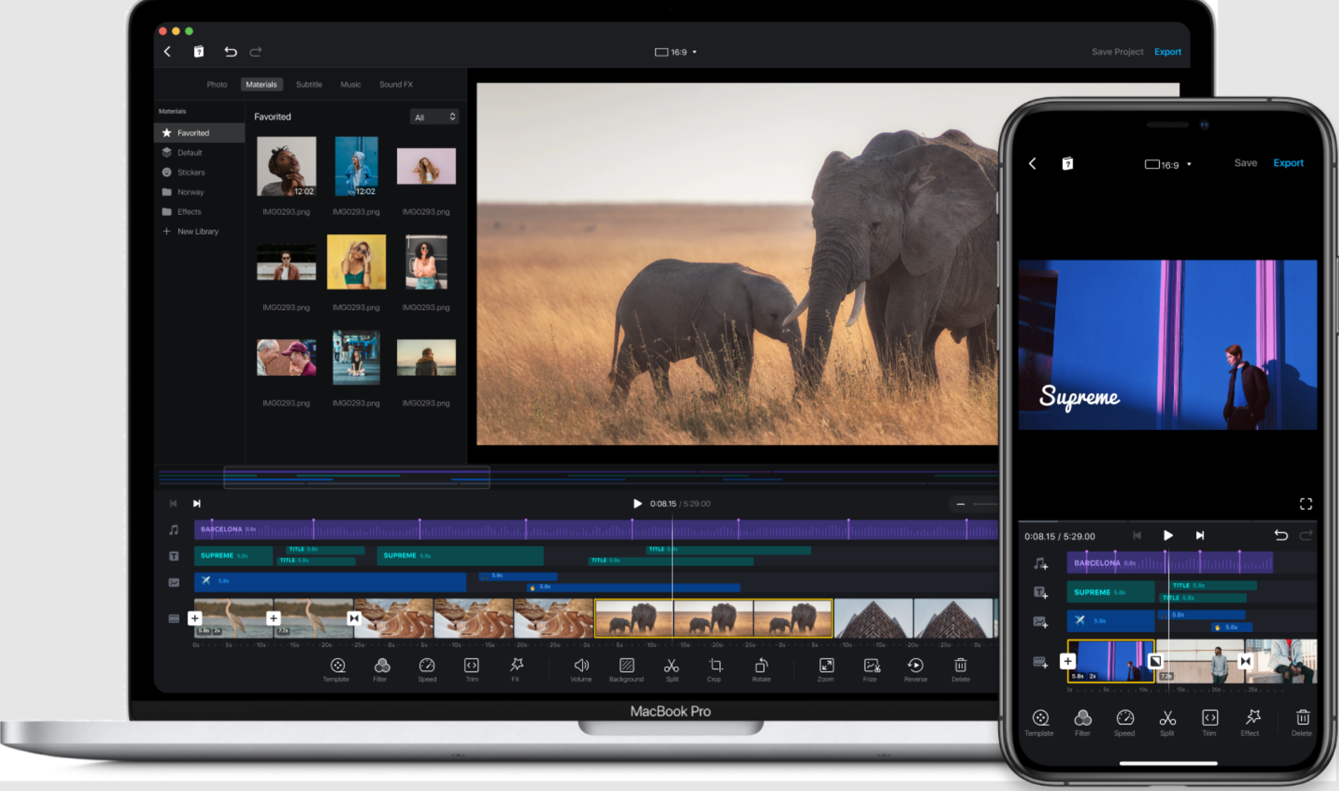This screenshot has height=791, width=1339.
Task: Undo the last edit
Action: 230,52
